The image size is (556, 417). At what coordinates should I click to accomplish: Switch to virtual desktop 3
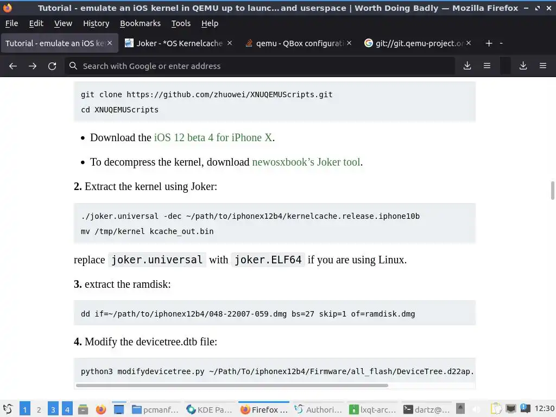(x=53, y=409)
